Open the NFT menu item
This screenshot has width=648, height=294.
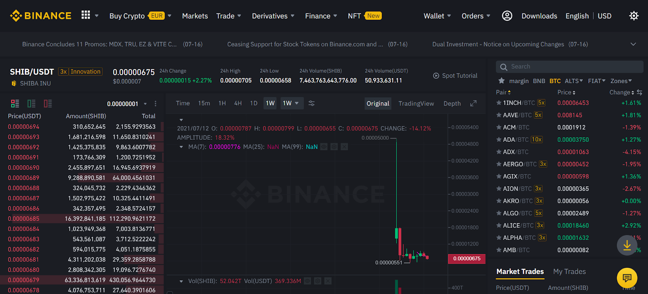pyautogui.click(x=364, y=16)
